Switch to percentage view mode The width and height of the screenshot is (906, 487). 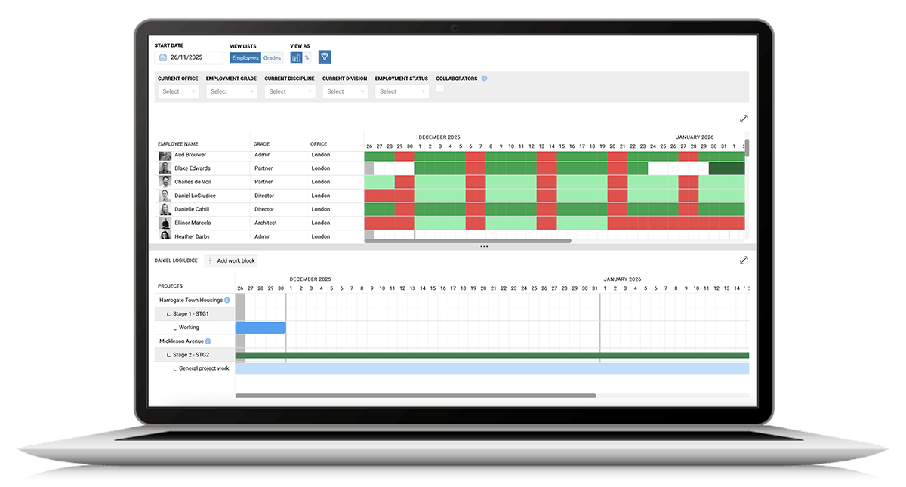point(306,57)
